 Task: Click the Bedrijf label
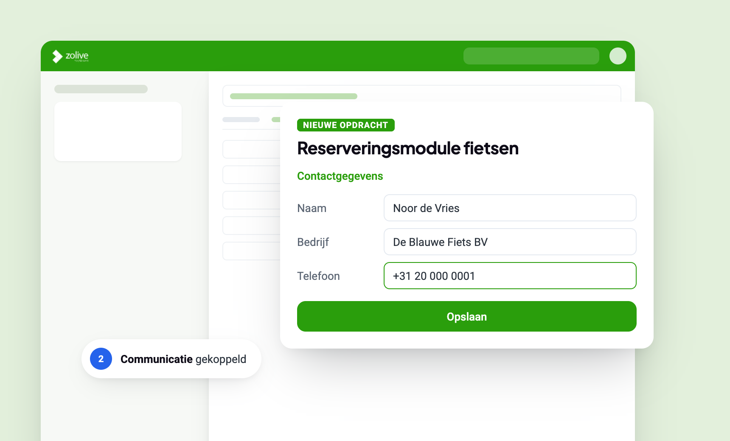click(x=313, y=242)
